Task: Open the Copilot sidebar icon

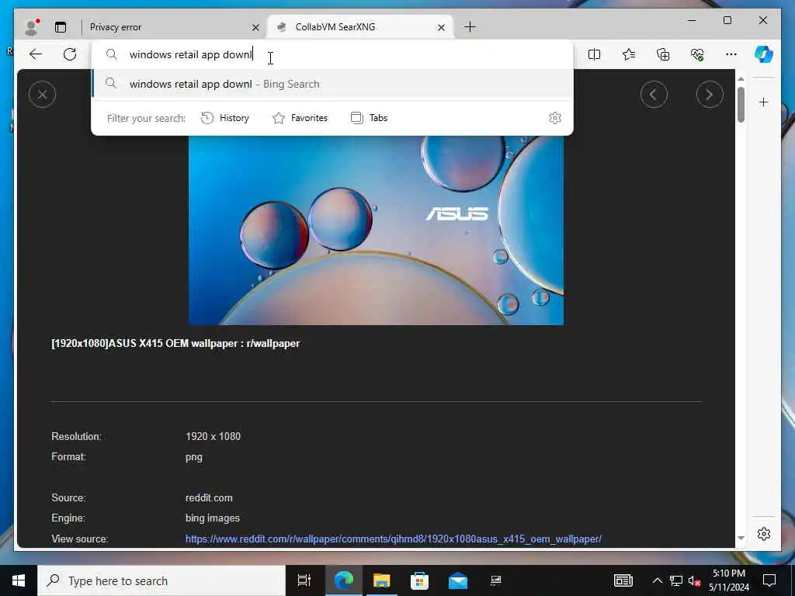Action: tap(764, 54)
